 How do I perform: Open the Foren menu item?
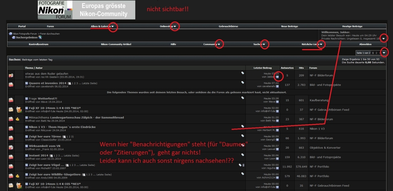point(50,26)
